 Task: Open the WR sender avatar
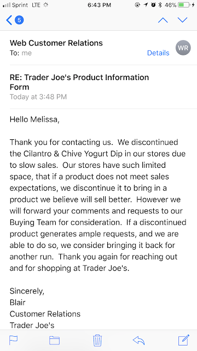183,48
